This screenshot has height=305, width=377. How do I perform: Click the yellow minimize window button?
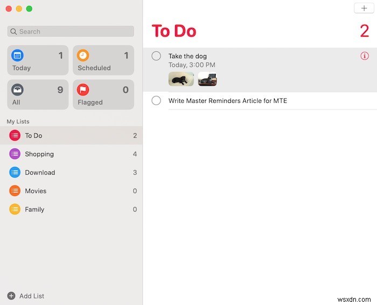pos(19,9)
